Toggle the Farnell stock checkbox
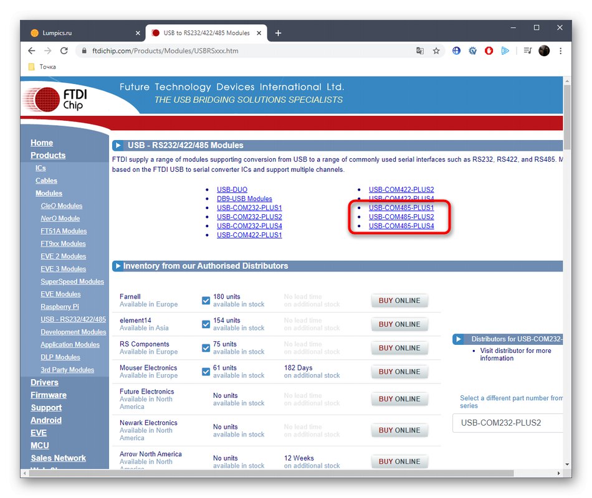The image size is (592, 498). point(206,301)
